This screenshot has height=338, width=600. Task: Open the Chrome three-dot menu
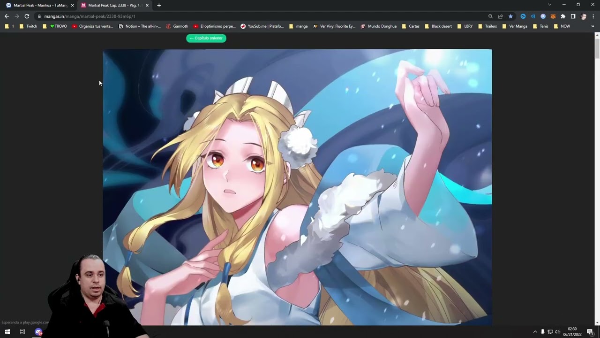click(x=593, y=16)
